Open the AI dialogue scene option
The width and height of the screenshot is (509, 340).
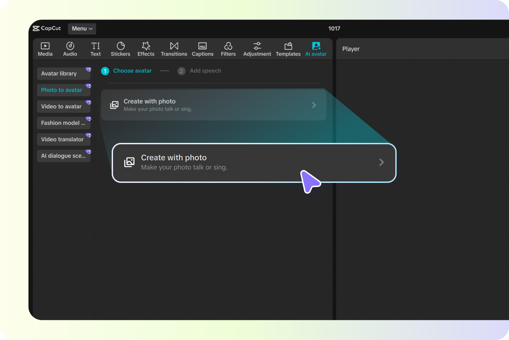click(63, 156)
